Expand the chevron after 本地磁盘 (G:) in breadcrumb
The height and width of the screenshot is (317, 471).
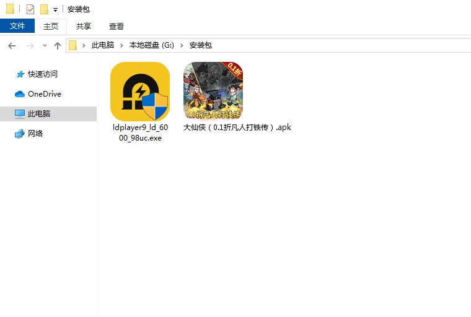182,45
